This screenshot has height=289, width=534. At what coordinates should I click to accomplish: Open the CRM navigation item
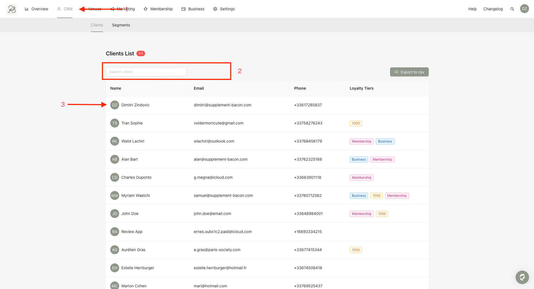(x=65, y=9)
